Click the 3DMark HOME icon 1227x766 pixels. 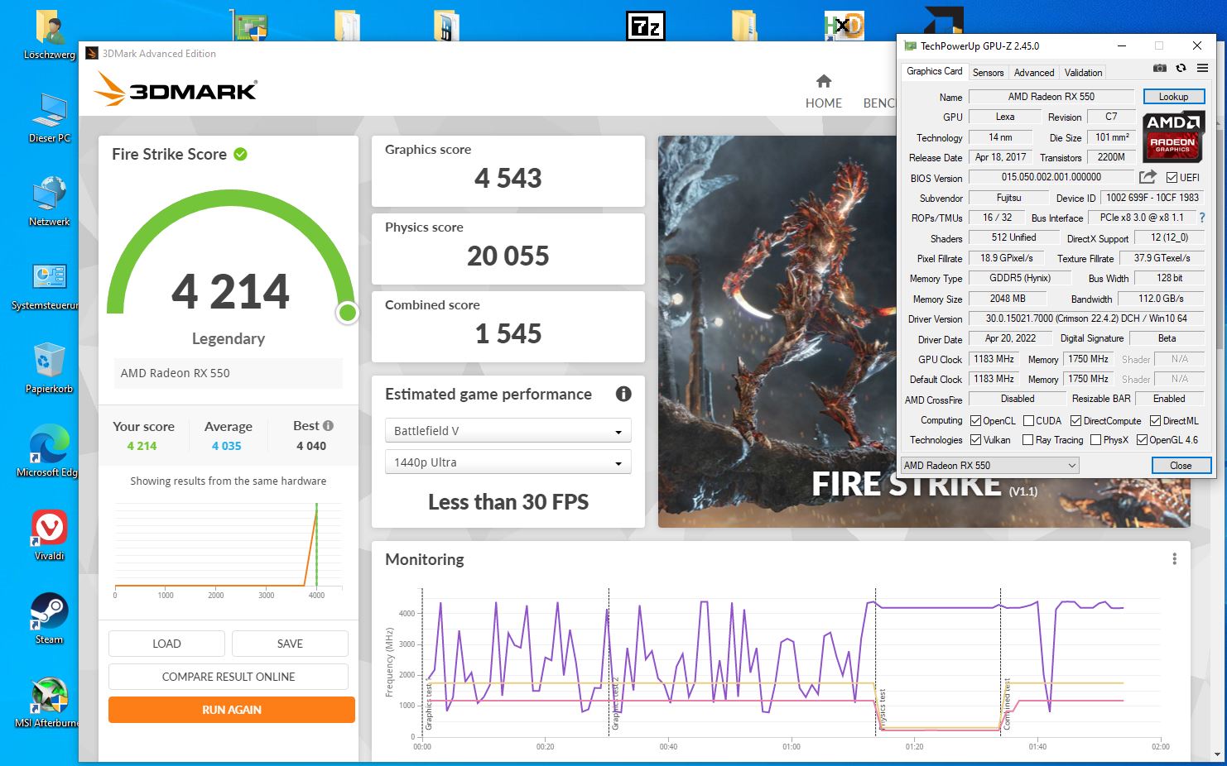[x=823, y=81]
